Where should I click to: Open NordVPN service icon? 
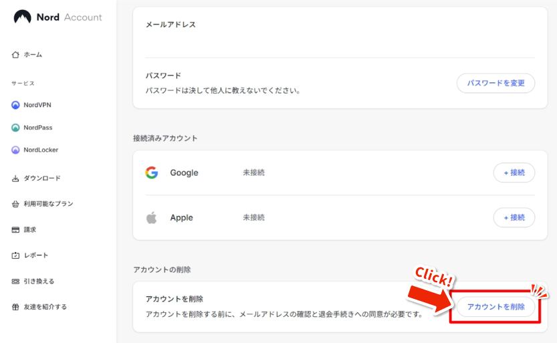pyautogui.click(x=15, y=105)
